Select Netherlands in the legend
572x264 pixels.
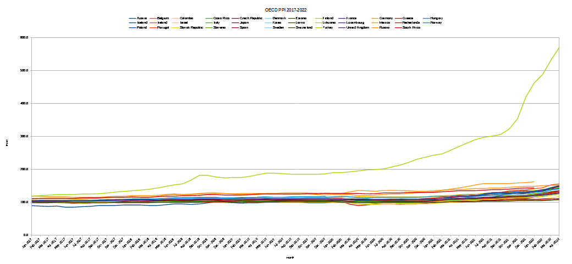[x=411, y=23]
